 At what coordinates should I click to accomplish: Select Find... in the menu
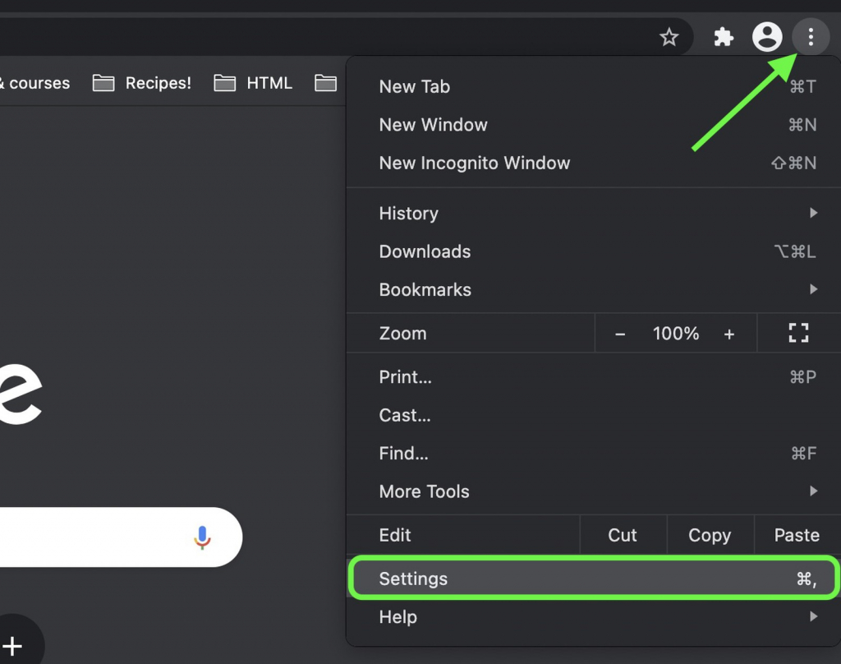click(x=593, y=453)
